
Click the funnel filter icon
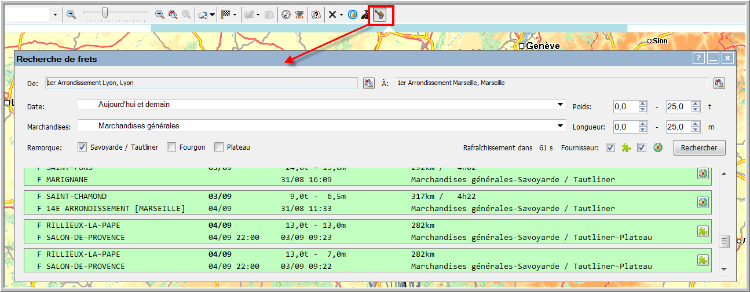[x=299, y=14]
